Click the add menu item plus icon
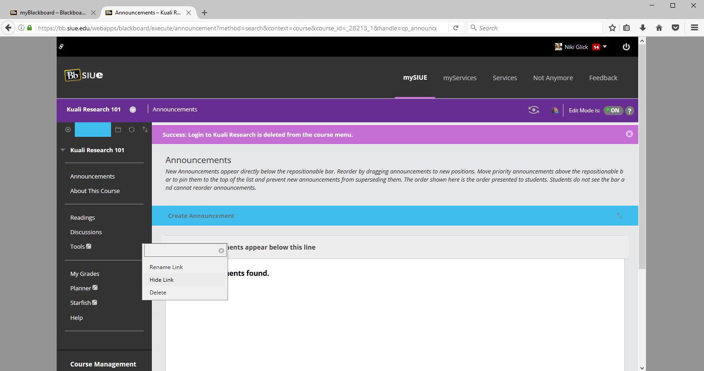The width and height of the screenshot is (704, 371). click(68, 130)
